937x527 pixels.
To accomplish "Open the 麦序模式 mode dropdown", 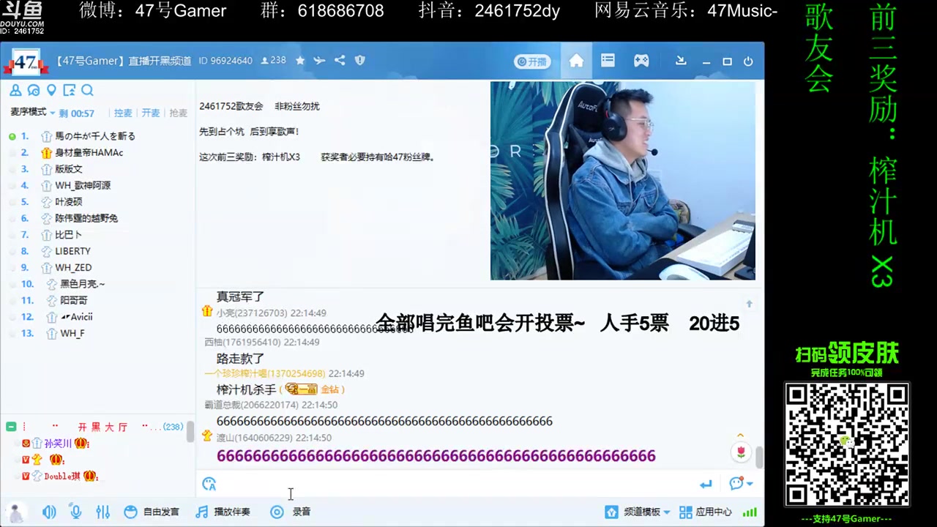I will pyautogui.click(x=33, y=113).
